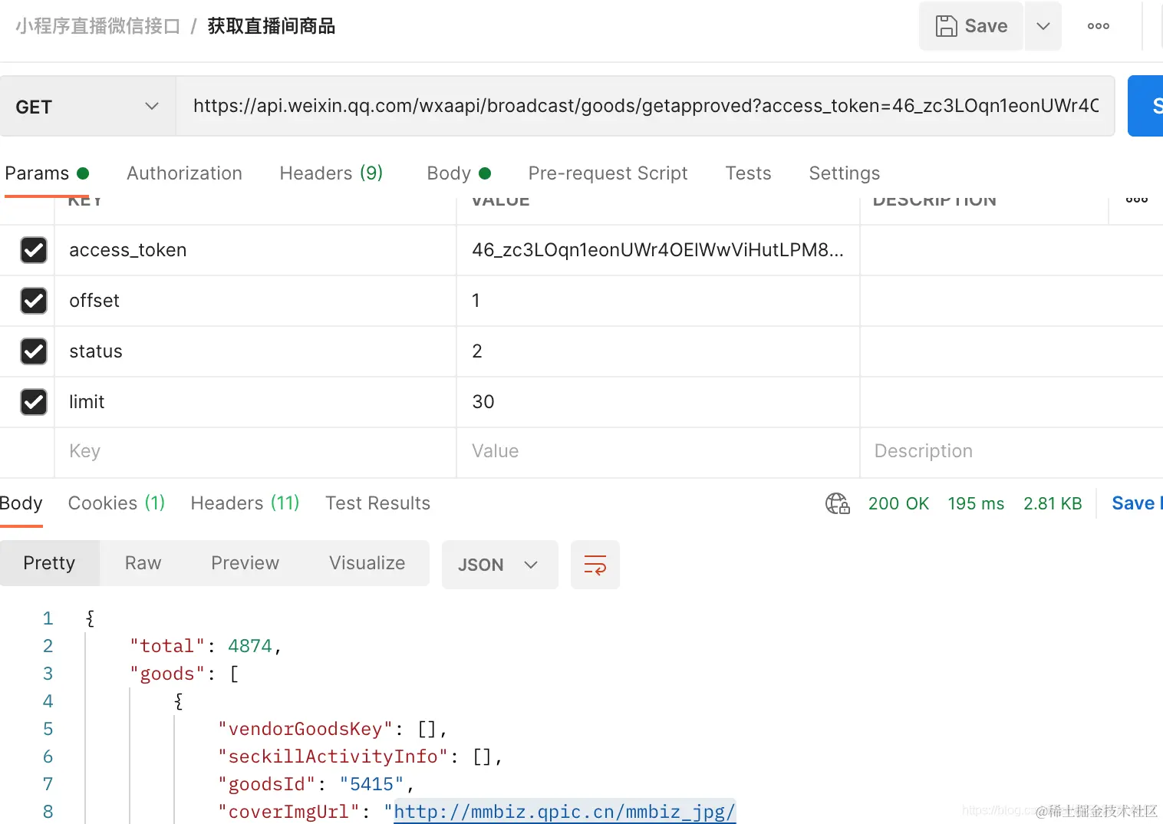The height and width of the screenshot is (824, 1163).
Task: Open the Save options dropdown arrow
Action: coord(1043,26)
